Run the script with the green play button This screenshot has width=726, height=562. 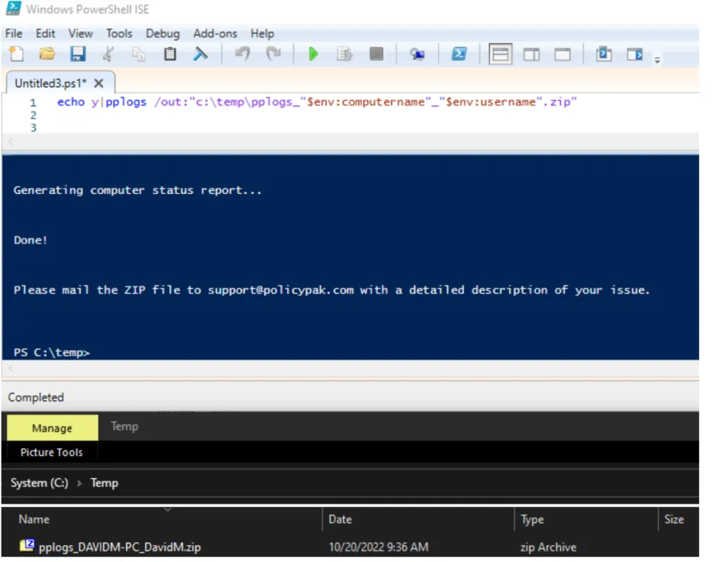point(313,54)
